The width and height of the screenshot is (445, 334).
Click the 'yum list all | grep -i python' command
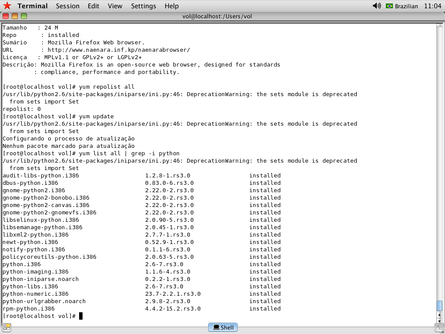click(x=129, y=154)
